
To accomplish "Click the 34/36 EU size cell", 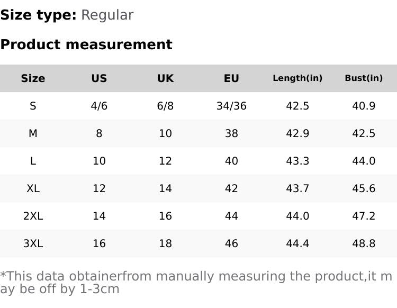I will 231,106.
